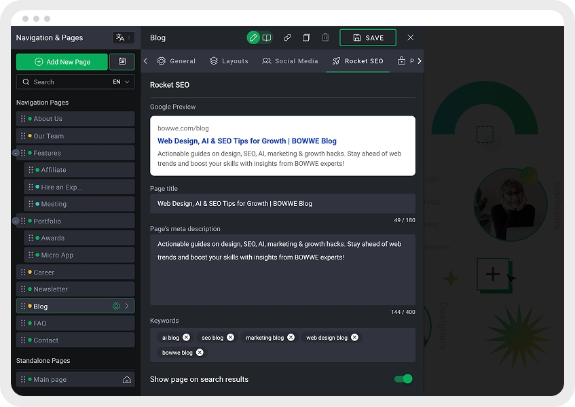Open the Layouts tab
This screenshot has width=575, height=407.
[229, 61]
